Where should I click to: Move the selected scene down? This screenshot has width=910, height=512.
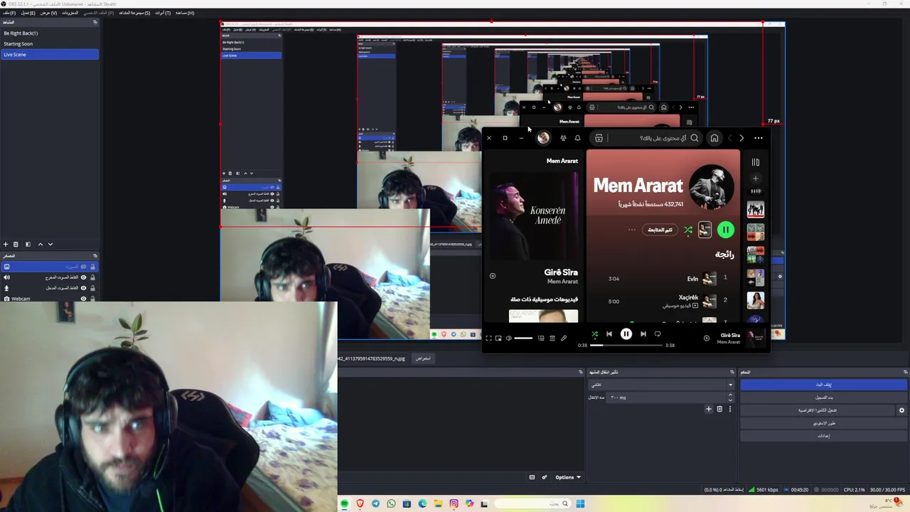pos(50,244)
